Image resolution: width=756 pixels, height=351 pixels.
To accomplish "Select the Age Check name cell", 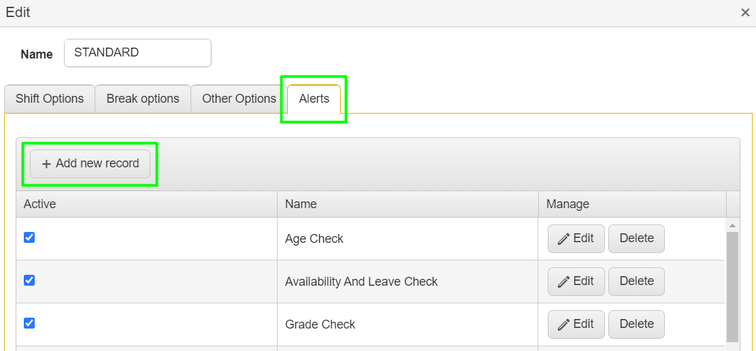I will click(408, 239).
